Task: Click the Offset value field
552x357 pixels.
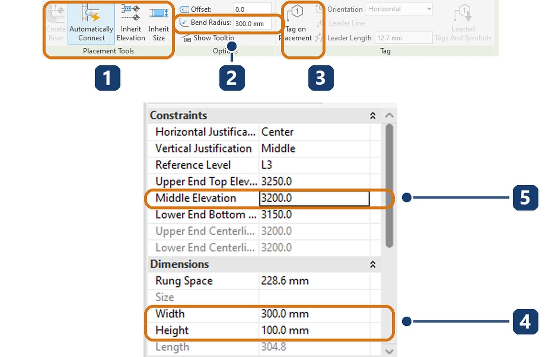Action: click(x=252, y=9)
